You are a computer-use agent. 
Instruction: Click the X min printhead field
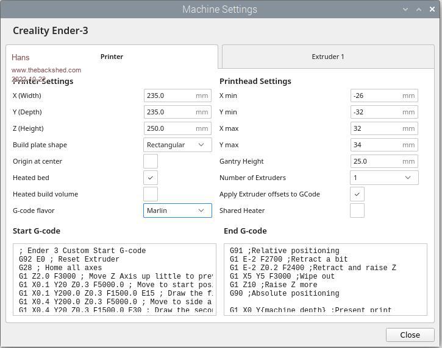pyautogui.click(x=376, y=96)
